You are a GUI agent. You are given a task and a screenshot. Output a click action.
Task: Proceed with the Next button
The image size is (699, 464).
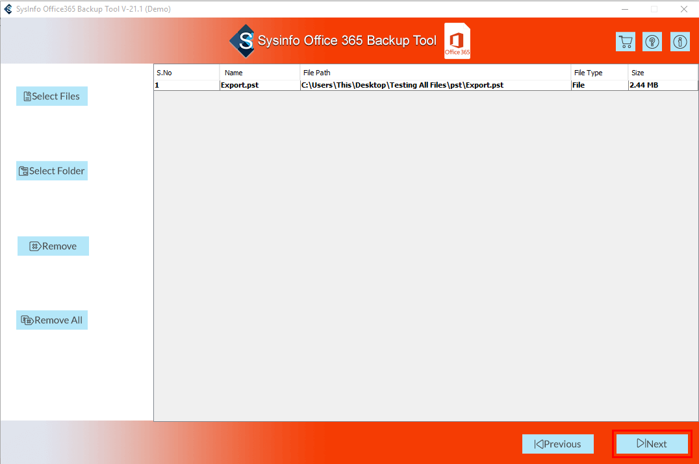point(652,444)
